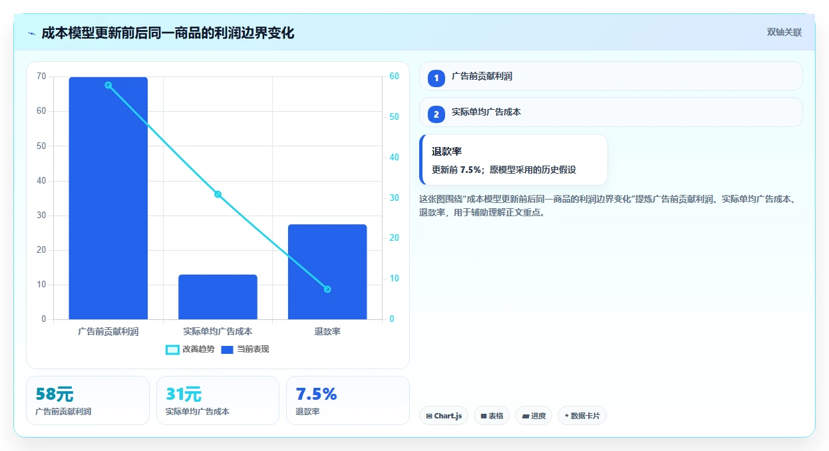
Task: Click the 退款率 blue bar
Action: pyautogui.click(x=327, y=272)
